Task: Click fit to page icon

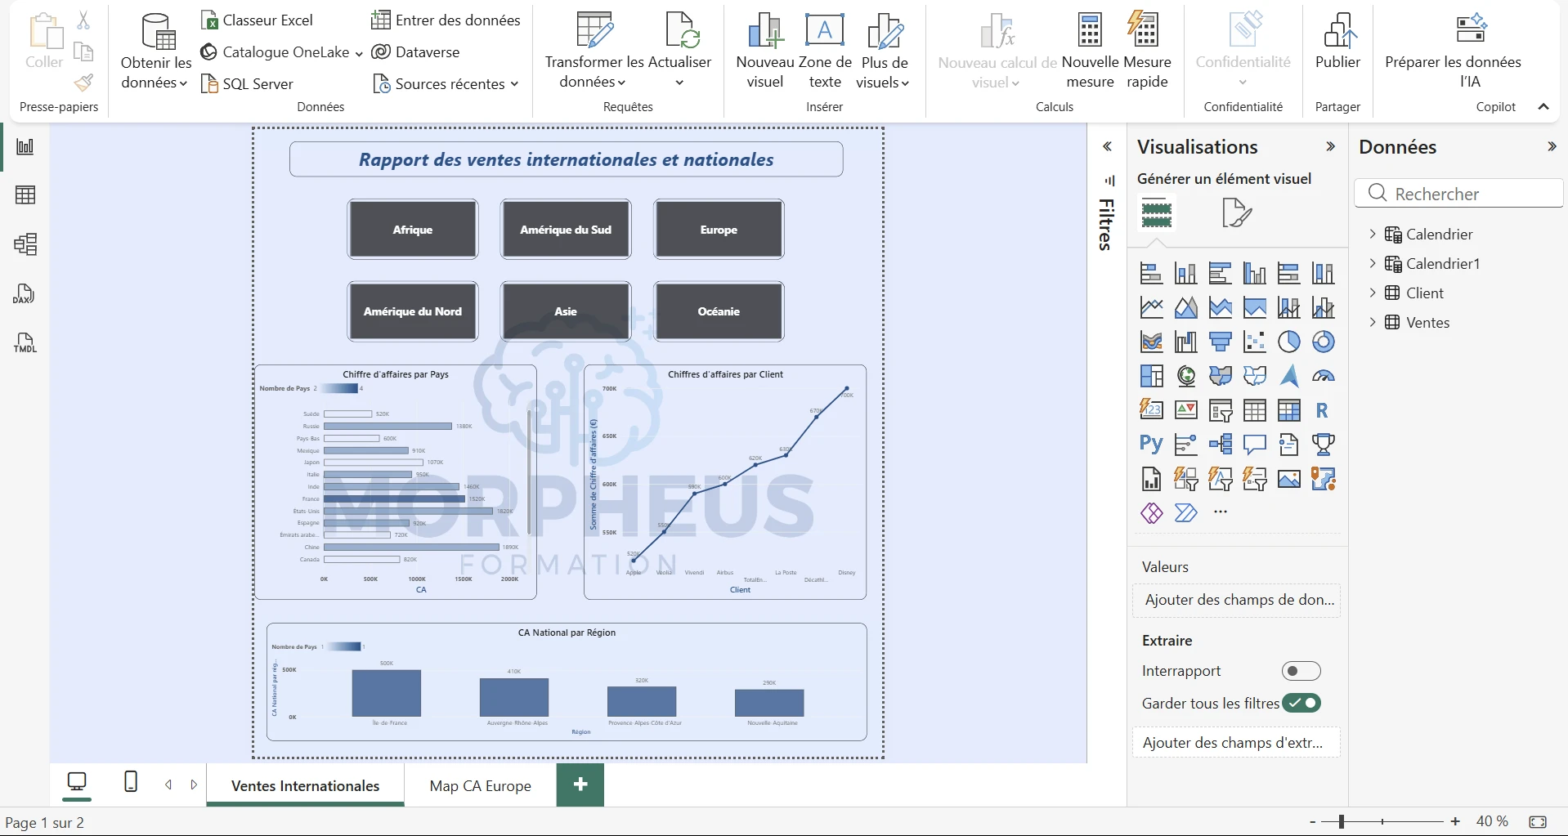Action: click(x=1538, y=821)
